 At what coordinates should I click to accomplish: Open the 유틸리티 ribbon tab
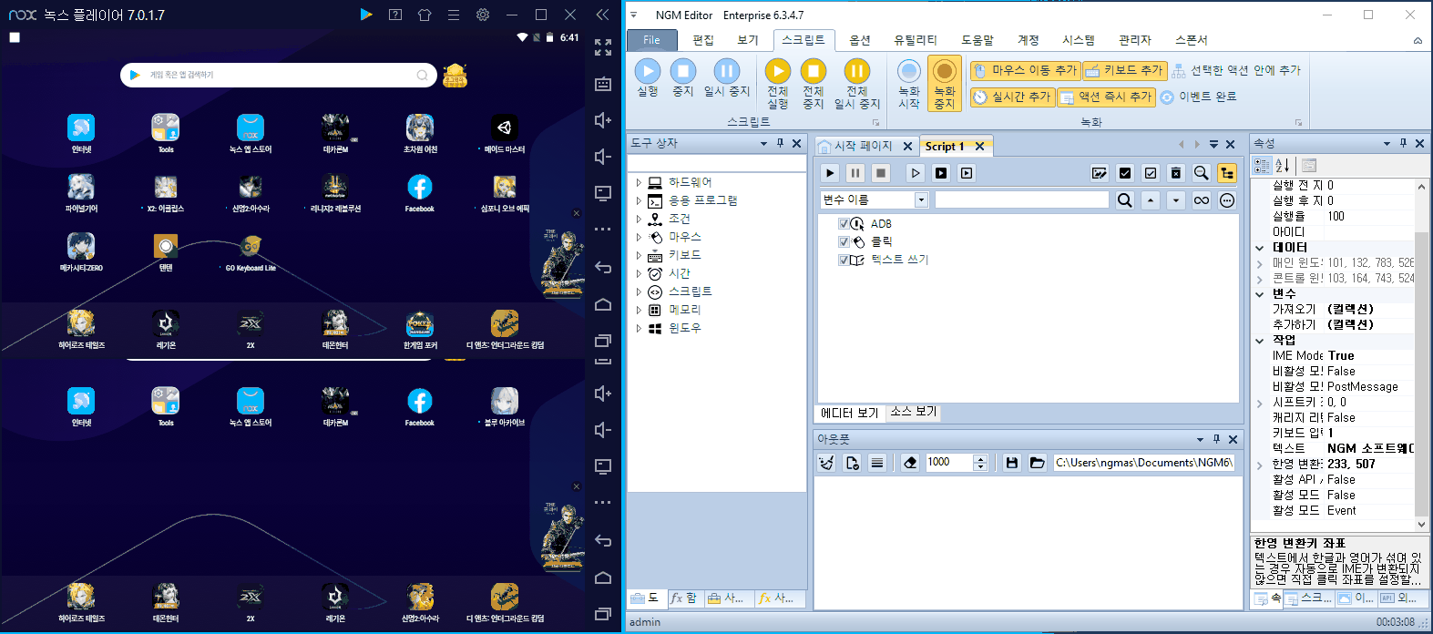pyautogui.click(x=915, y=40)
